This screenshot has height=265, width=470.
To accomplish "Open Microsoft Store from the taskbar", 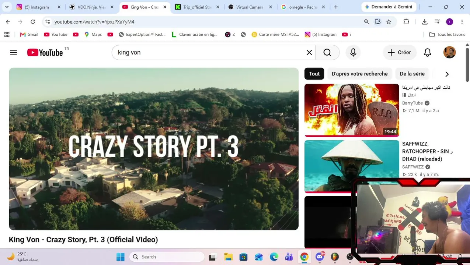I will (243, 257).
